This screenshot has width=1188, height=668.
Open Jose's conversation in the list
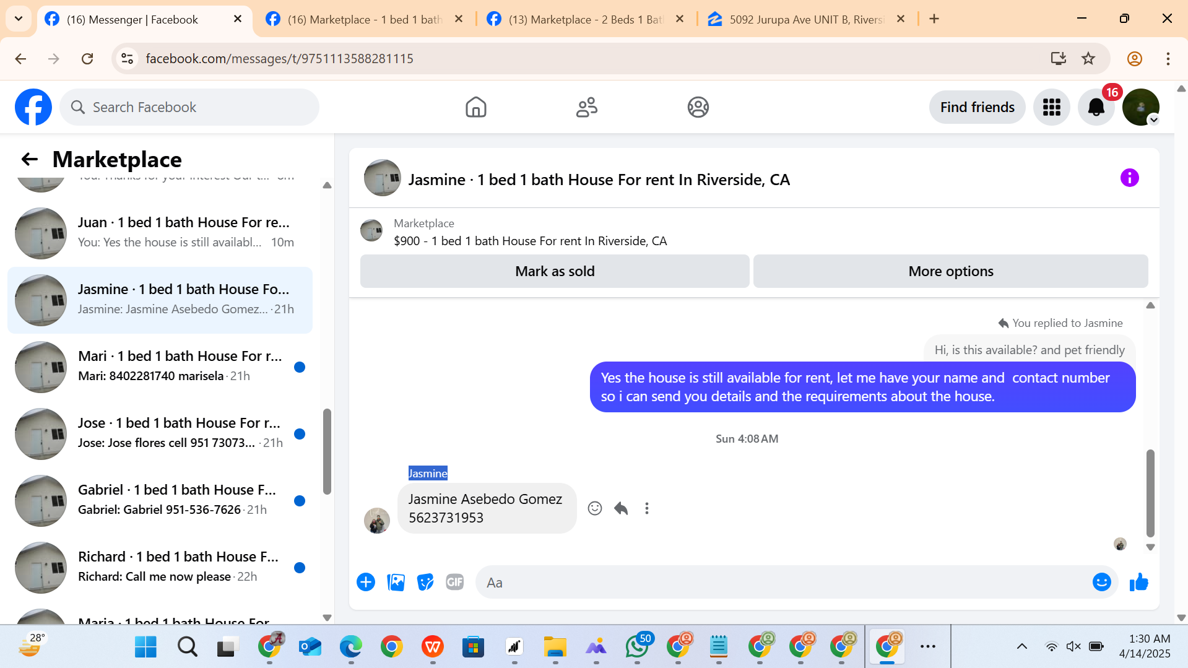point(160,434)
